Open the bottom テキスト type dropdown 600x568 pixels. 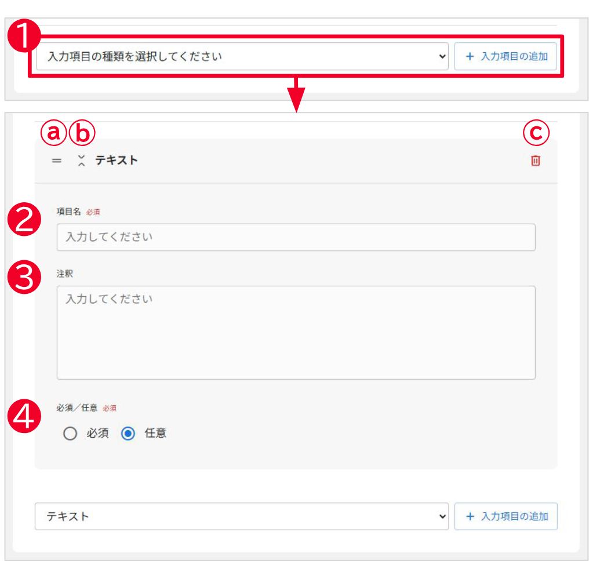[242, 516]
